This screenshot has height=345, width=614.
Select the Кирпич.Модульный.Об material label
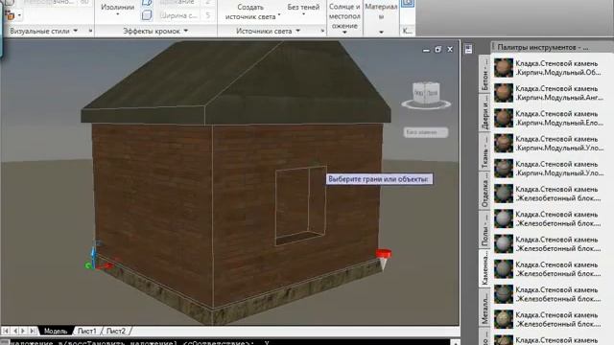(558, 68)
